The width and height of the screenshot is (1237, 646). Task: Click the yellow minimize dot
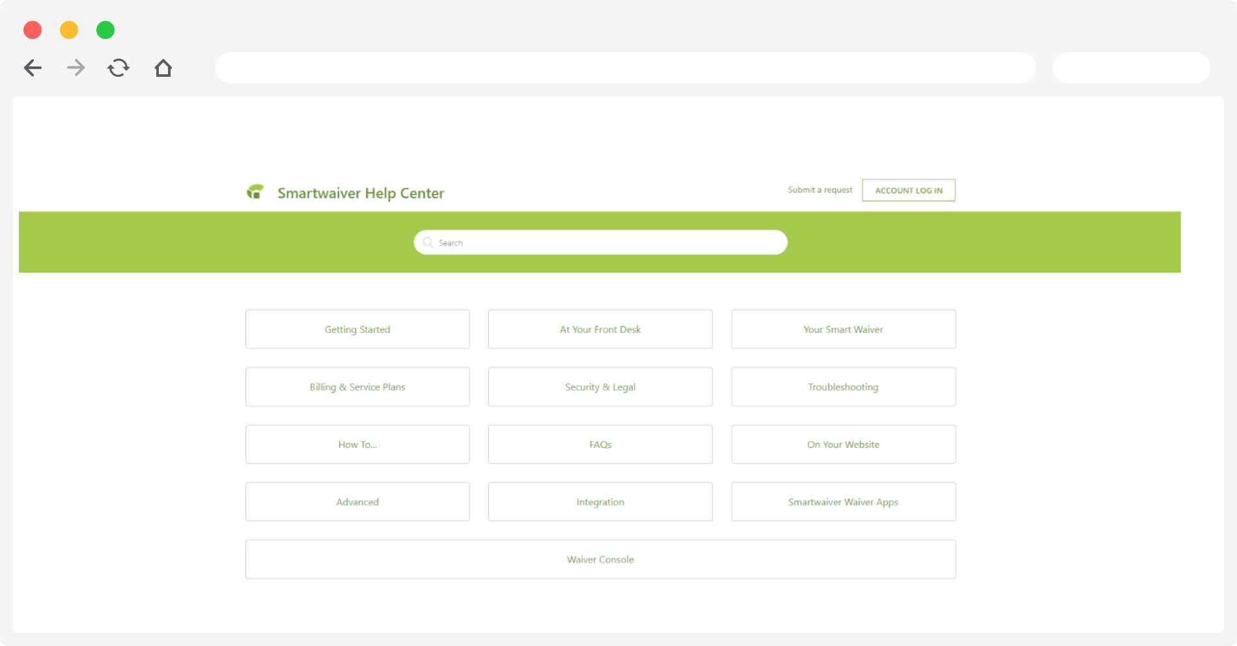point(68,30)
